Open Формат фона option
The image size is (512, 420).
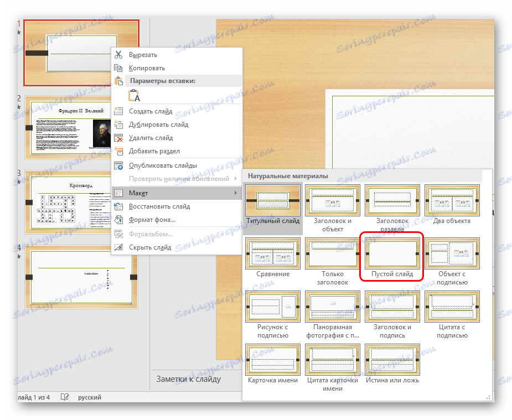click(x=152, y=220)
